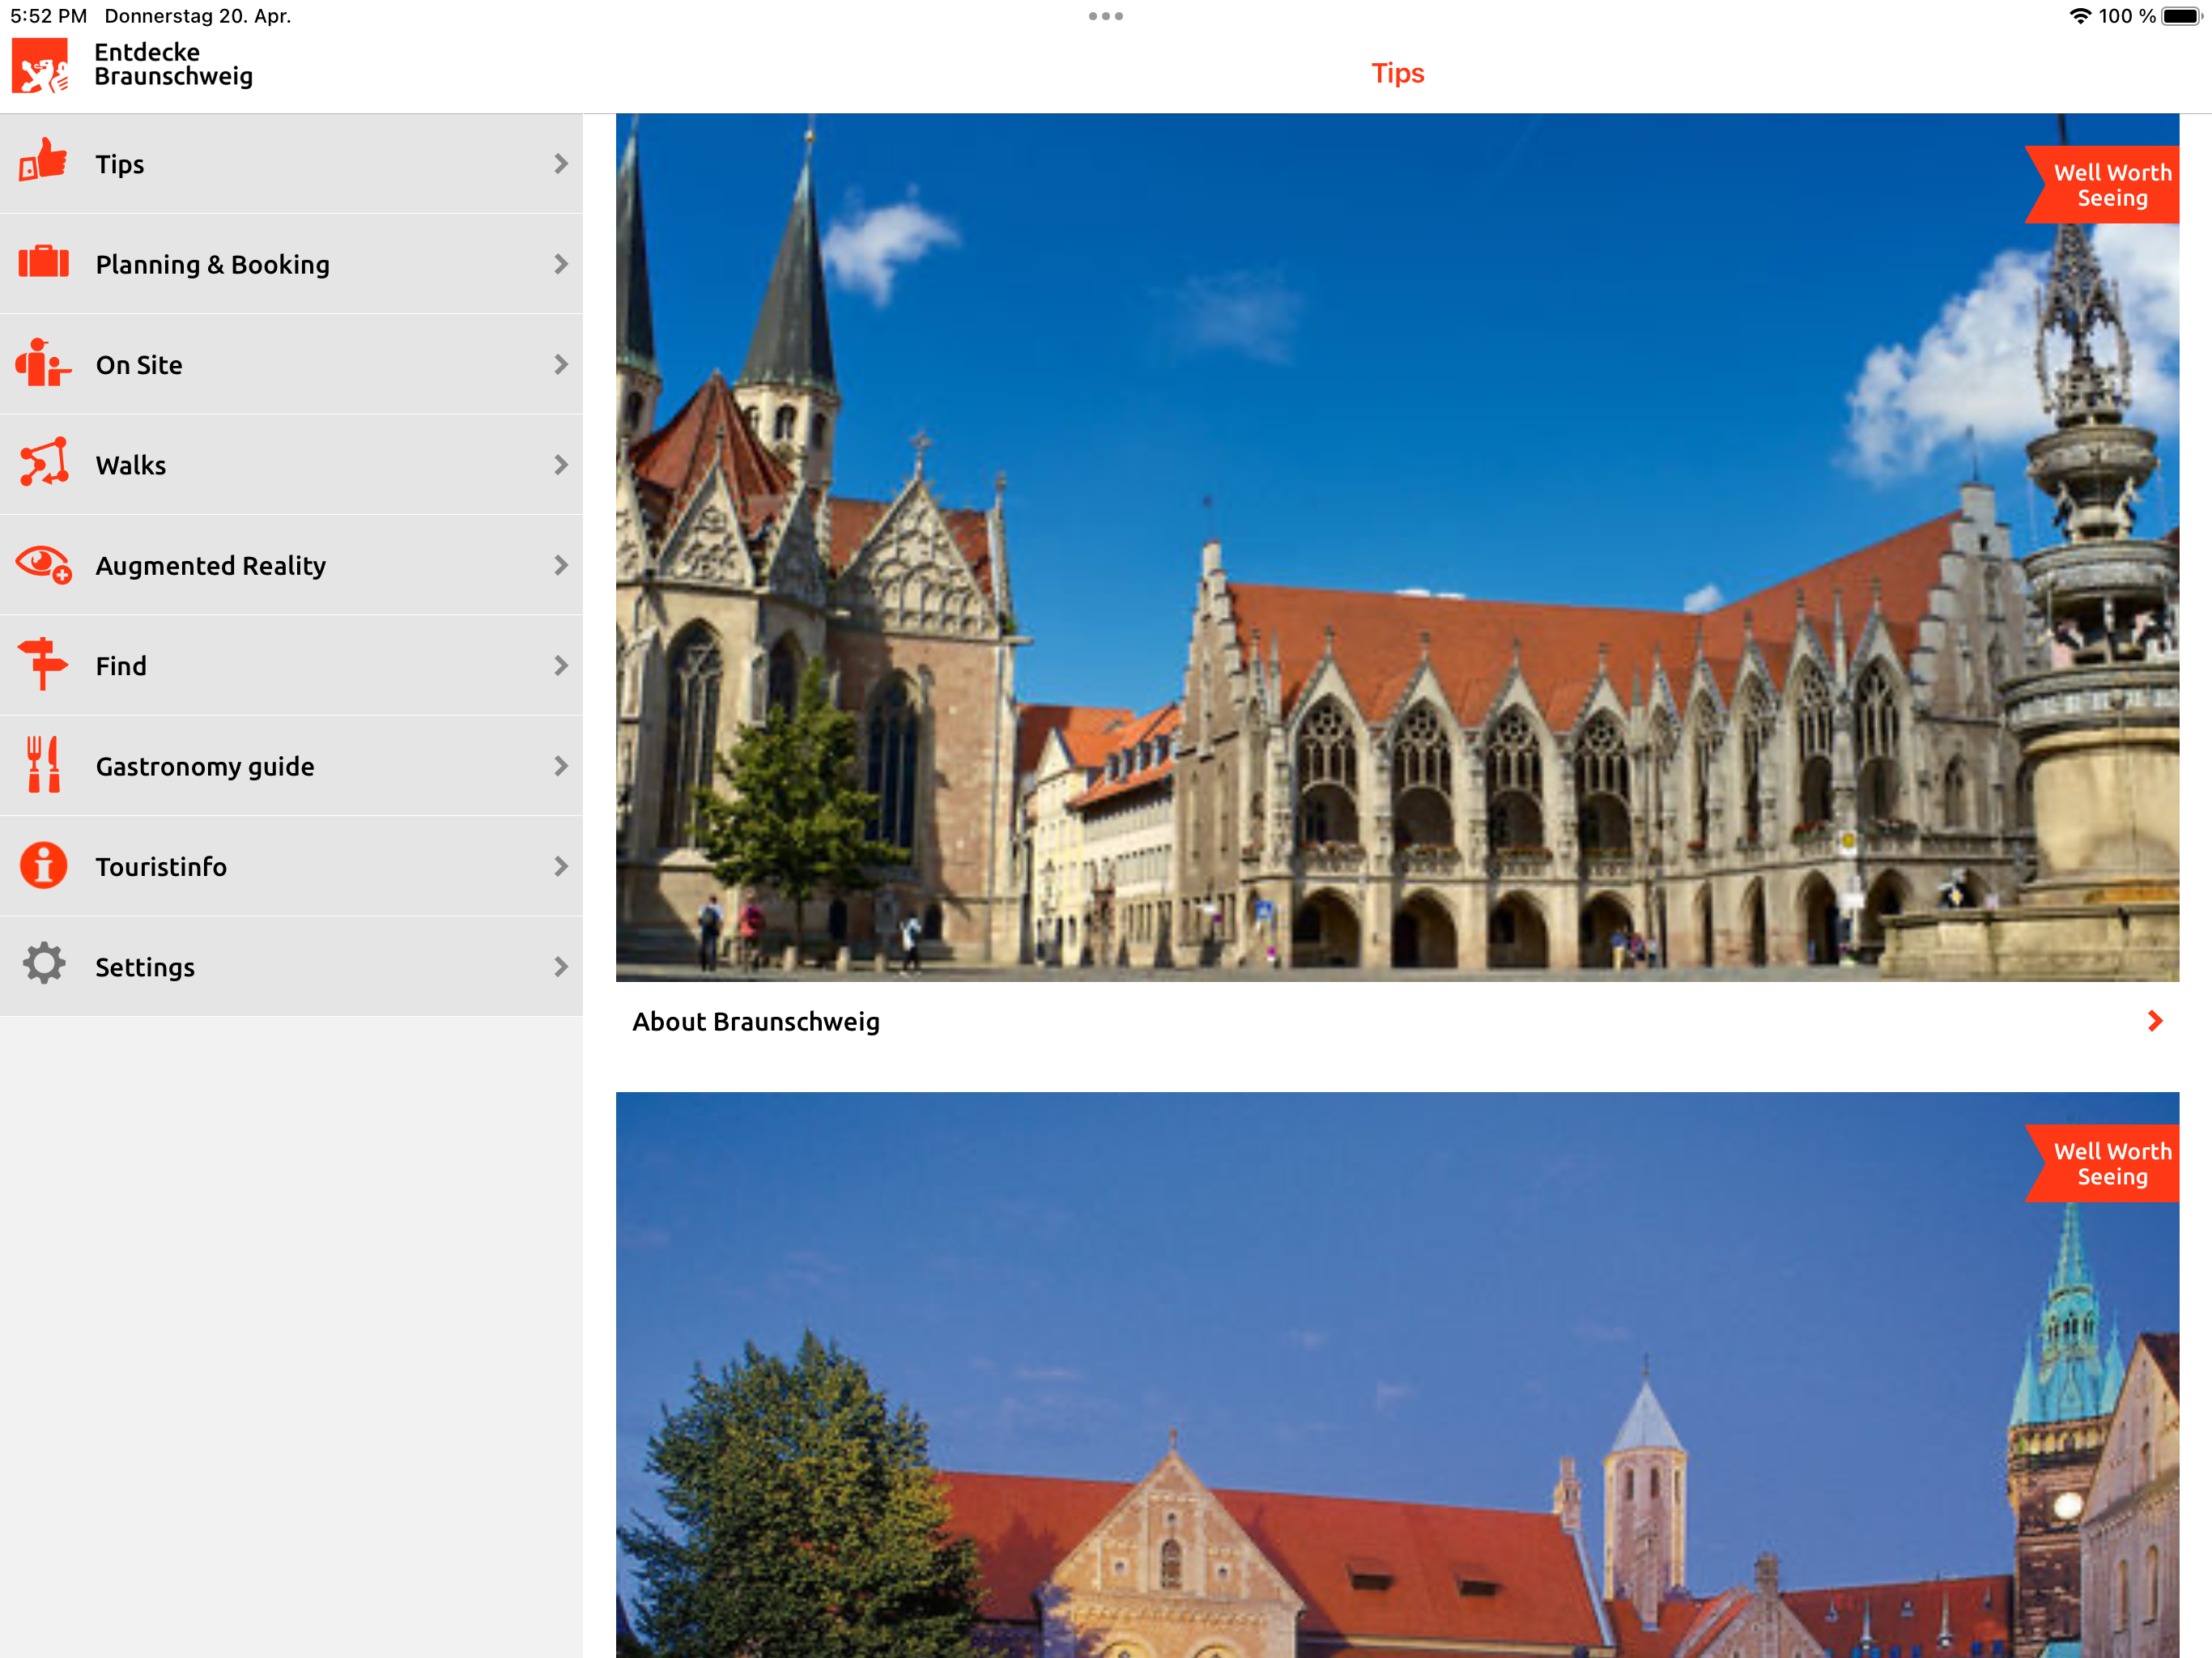Image resolution: width=2212 pixels, height=1658 pixels.
Task: Tap the three-dot multitasking indicator
Action: tap(1106, 16)
